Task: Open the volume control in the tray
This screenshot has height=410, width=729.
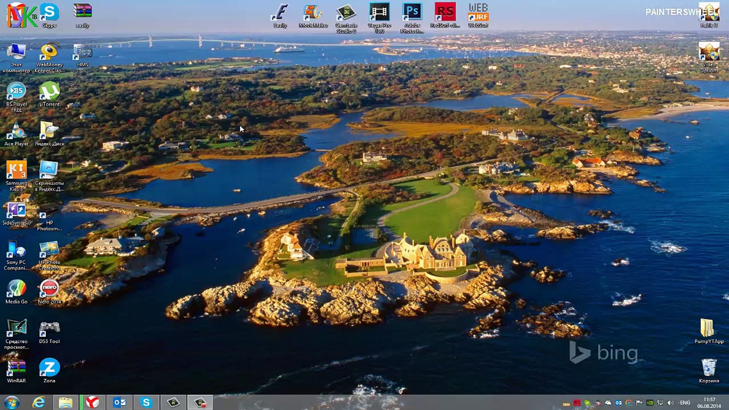Action: 671,403
